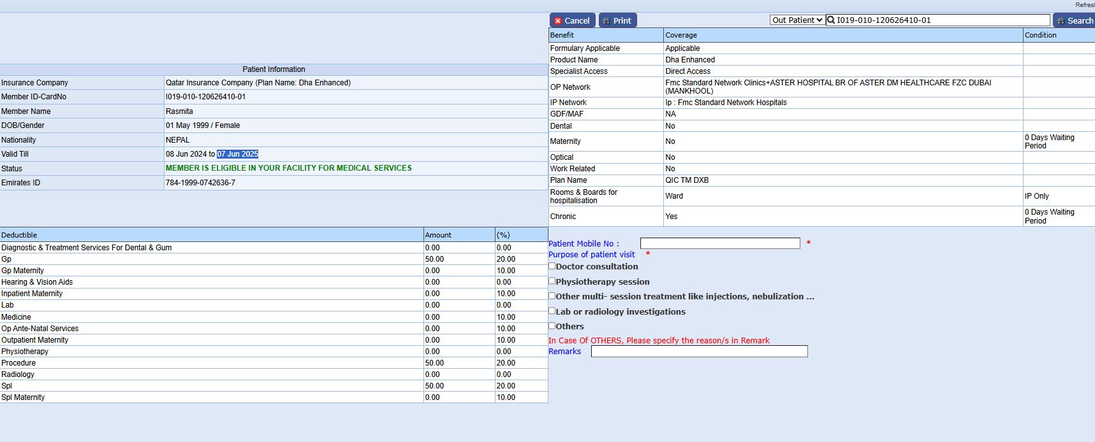1095x442 pixels.
Task: Click the Benefit column header
Action: (562, 35)
